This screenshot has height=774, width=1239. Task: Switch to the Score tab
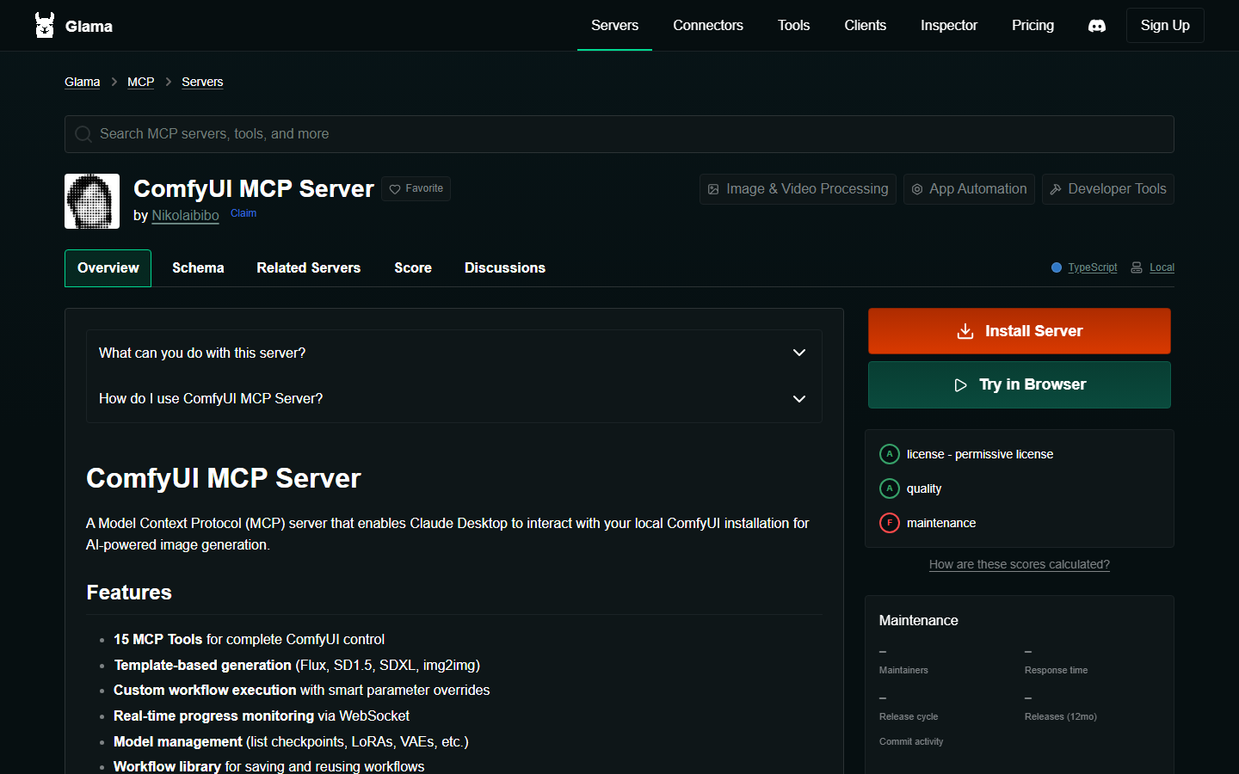pos(413,268)
